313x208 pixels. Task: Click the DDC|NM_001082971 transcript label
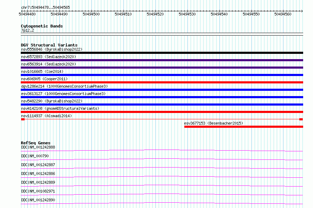[x=38, y=191]
